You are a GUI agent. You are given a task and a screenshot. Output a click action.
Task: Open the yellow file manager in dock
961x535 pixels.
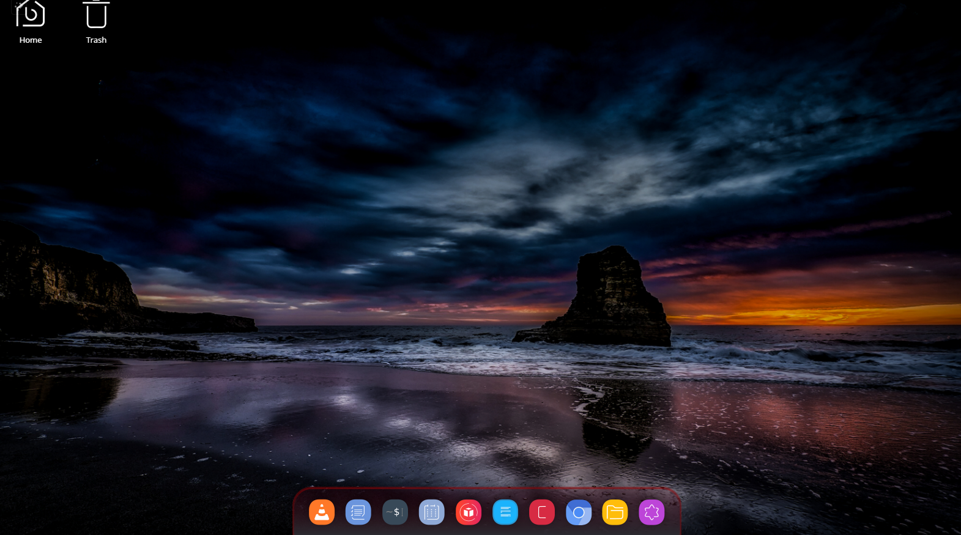pyautogui.click(x=615, y=512)
